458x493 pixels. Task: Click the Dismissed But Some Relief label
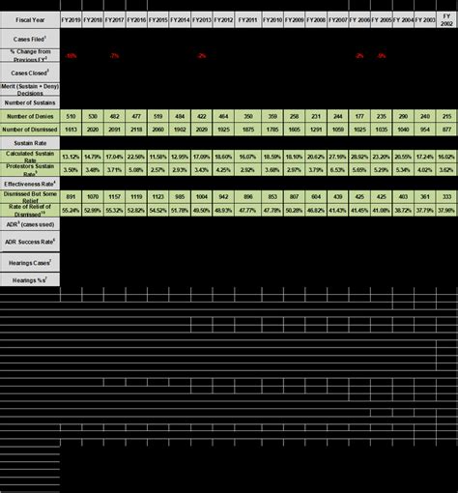point(30,196)
